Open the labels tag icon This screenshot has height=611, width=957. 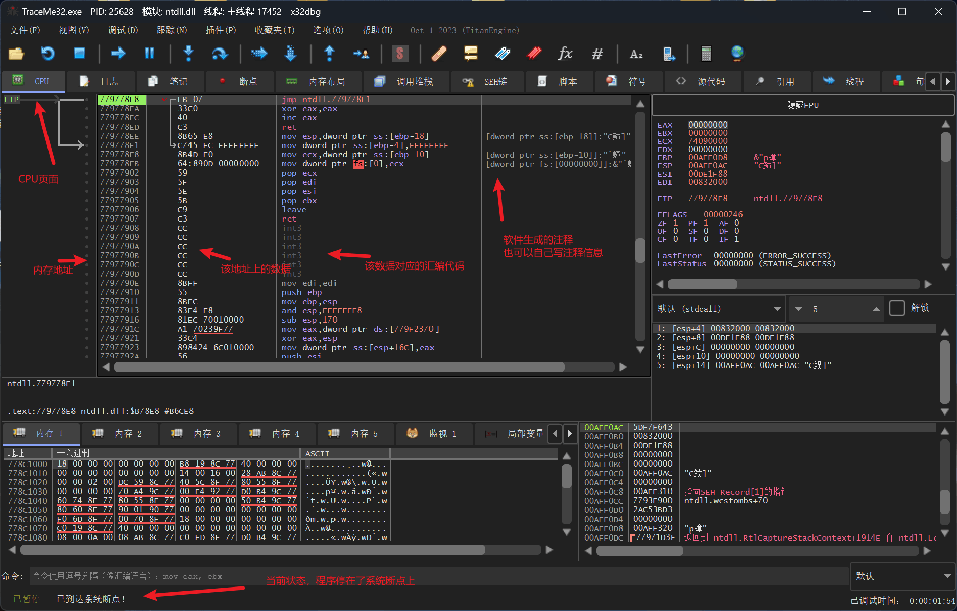click(x=503, y=53)
